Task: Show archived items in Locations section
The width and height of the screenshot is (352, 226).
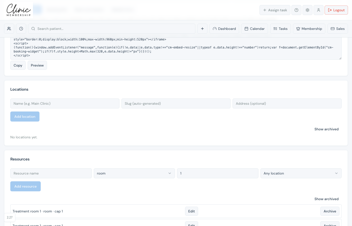Action: click(326, 129)
